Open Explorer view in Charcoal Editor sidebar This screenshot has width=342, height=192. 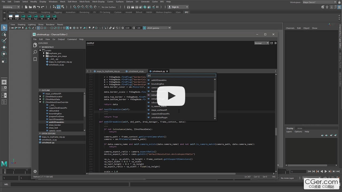coord(35,45)
